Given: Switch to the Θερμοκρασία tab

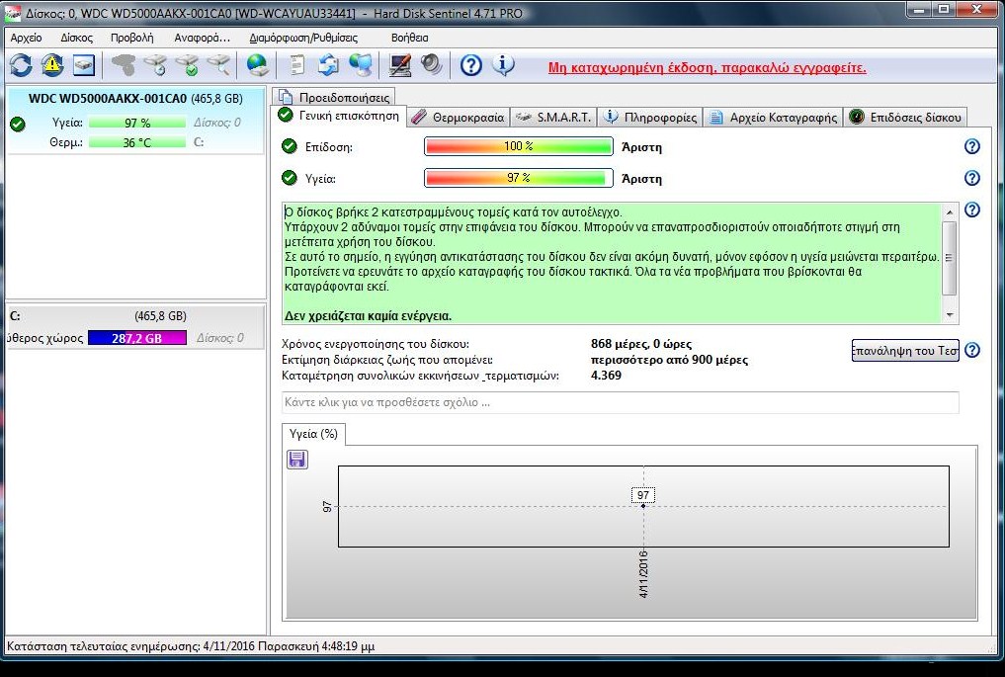Looking at the screenshot, I should click(459, 118).
